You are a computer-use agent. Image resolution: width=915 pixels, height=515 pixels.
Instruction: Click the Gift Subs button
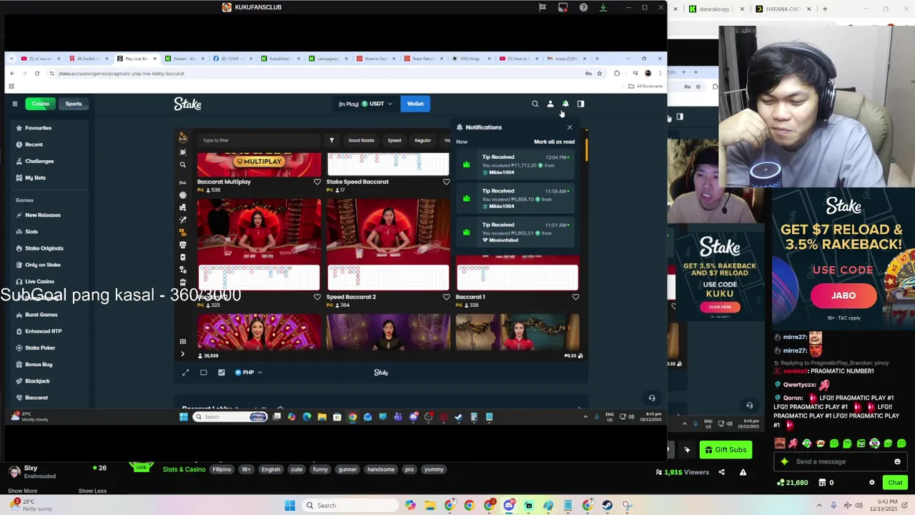tap(725, 450)
